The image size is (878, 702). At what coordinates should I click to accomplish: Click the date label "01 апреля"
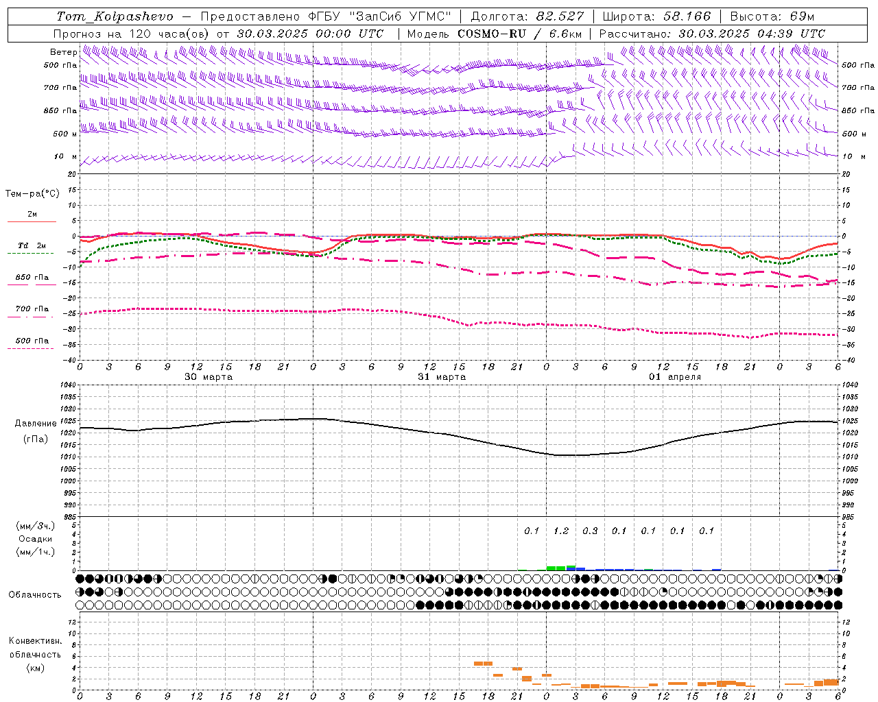click(x=675, y=377)
